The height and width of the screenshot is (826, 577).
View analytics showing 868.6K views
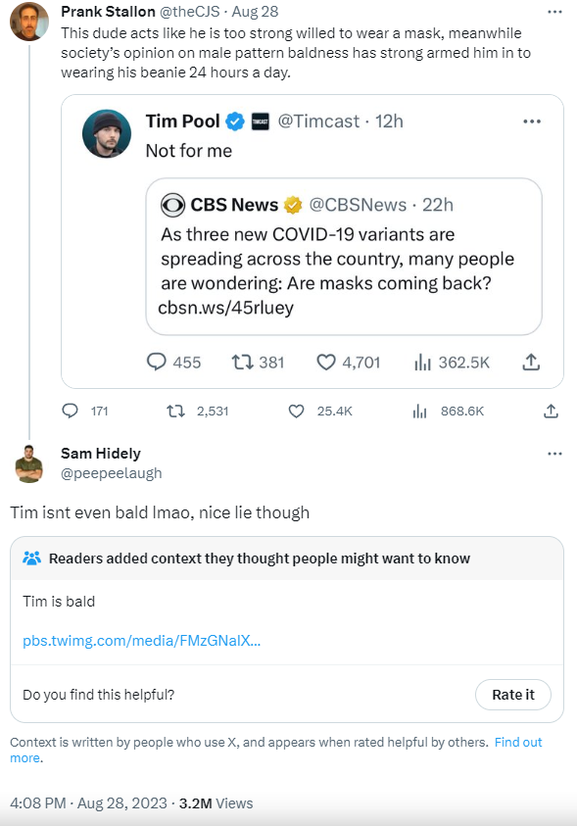(x=419, y=411)
